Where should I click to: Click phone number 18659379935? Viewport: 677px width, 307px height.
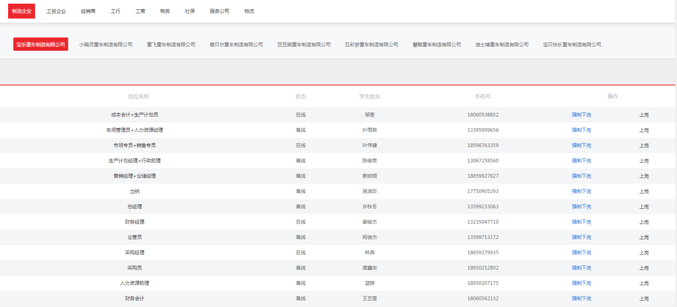tap(483, 253)
